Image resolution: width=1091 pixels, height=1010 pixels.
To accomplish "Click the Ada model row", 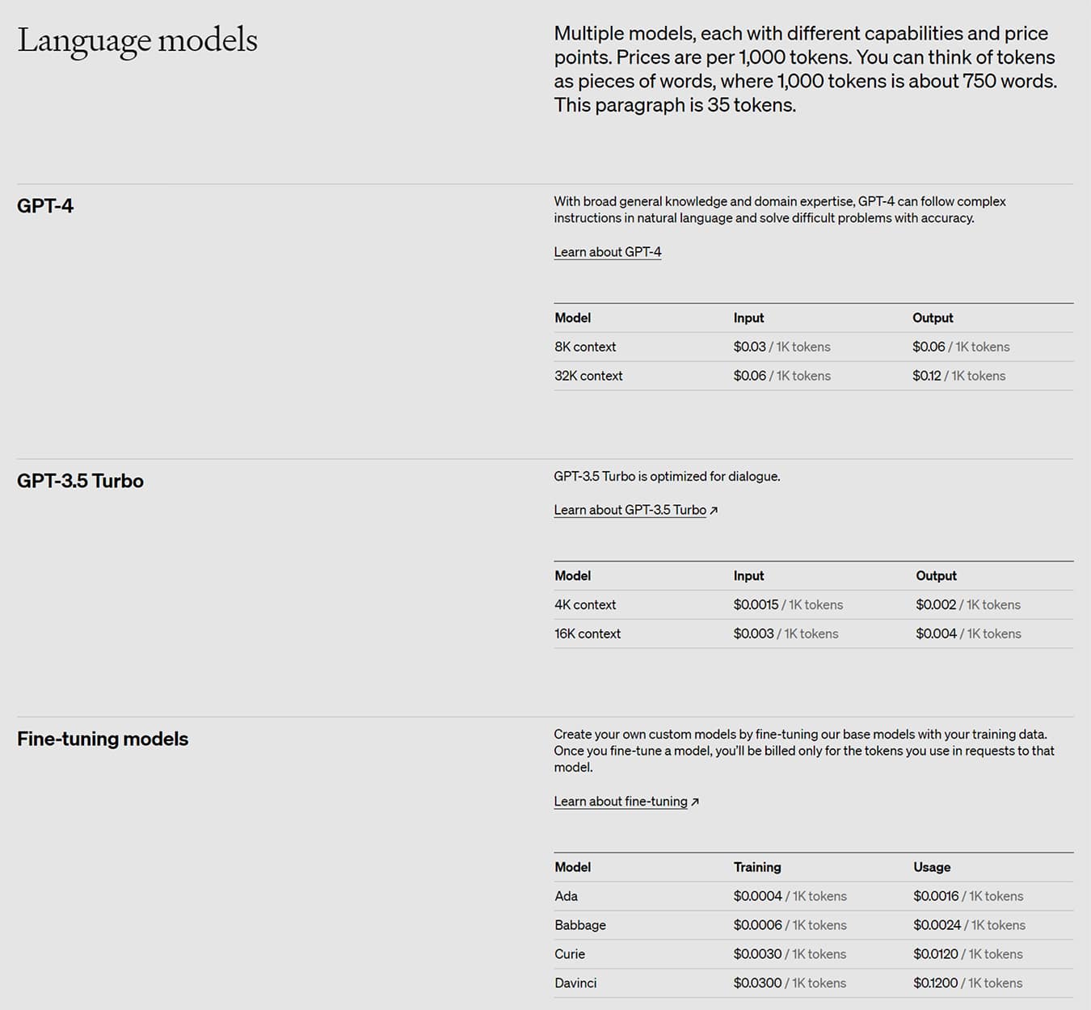I will pyautogui.click(x=567, y=896).
